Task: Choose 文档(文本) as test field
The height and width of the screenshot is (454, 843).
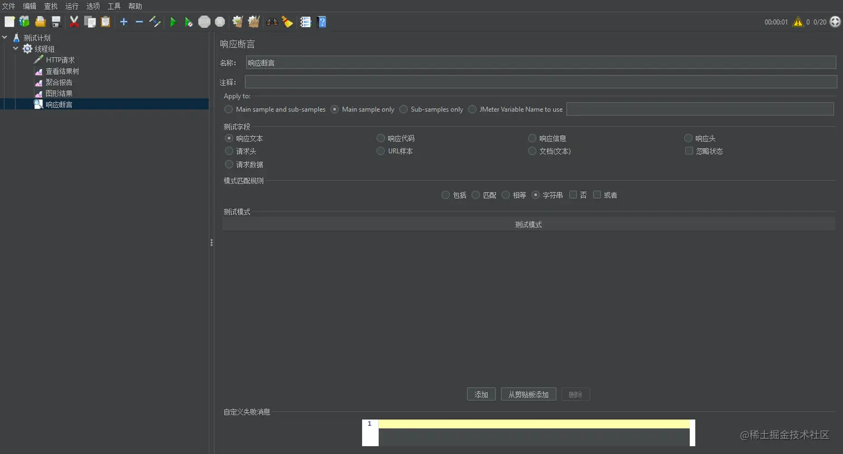Action: point(532,151)
